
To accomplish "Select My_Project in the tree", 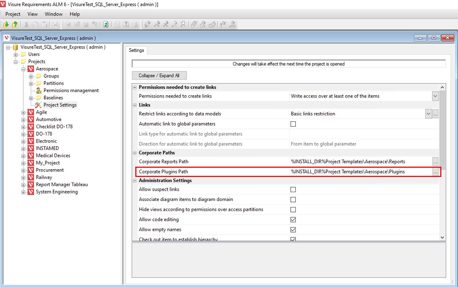I will 48,163.
